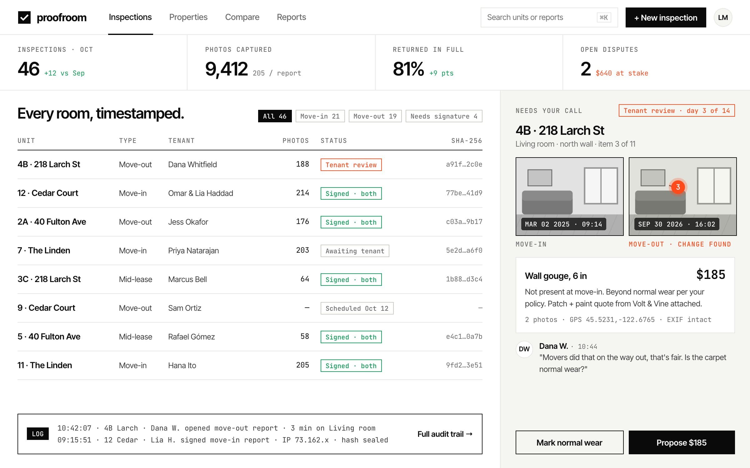750x468 pixels.
Task: Open the move-out photo dated Sep 30 2026
Action: (x=682, y=197)
